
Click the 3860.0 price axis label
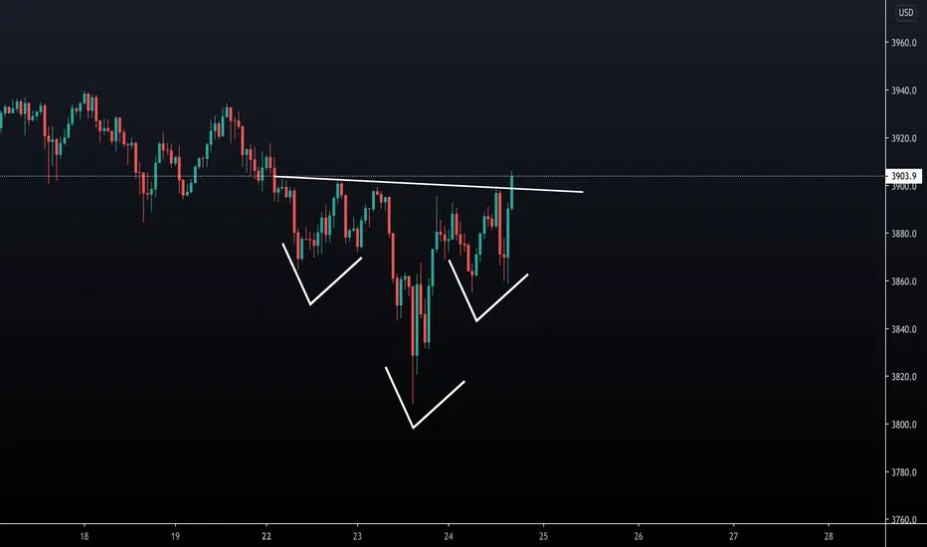coord(904,281)
